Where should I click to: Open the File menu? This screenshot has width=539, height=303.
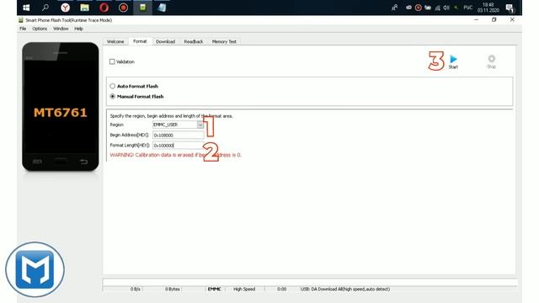pyautogui.click(x=23, y=29)
